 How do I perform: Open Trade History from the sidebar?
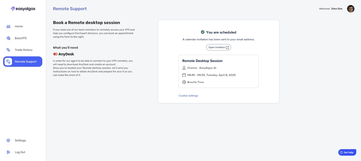23,50
